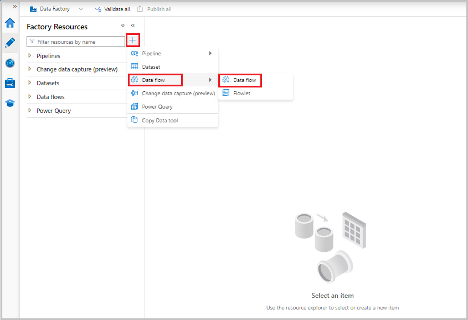Click the Data Factory icon in the top bar
This screenshot has height=320, width=468.
[x=33, y=8]
